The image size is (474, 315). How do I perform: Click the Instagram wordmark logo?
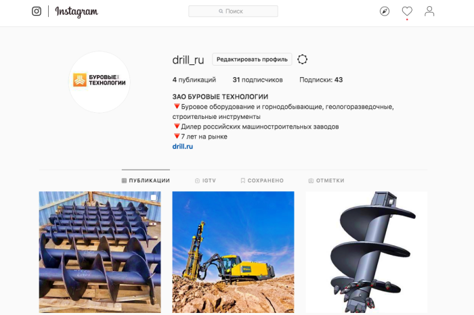[77, 11]
